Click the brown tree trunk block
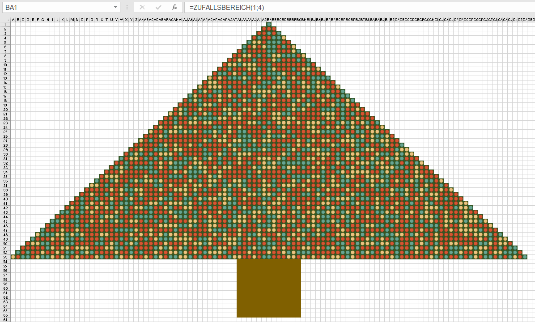 click(268, 288)
